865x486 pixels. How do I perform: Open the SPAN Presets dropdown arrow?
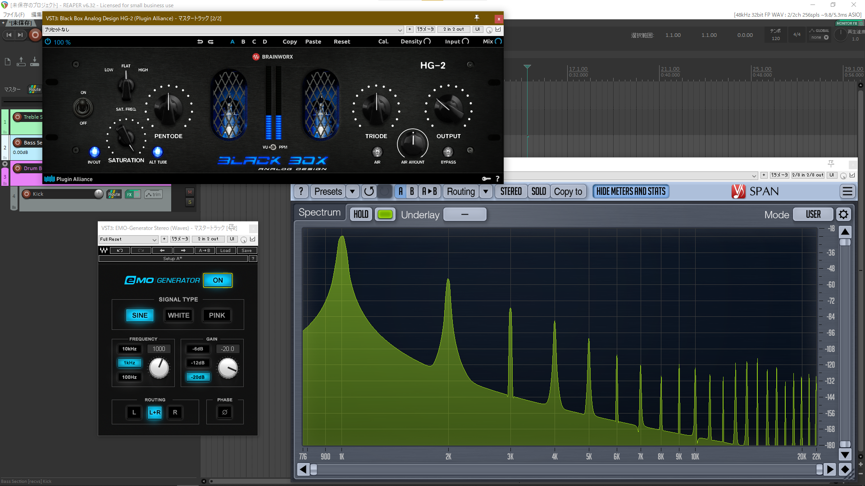(x=352, y=192)
